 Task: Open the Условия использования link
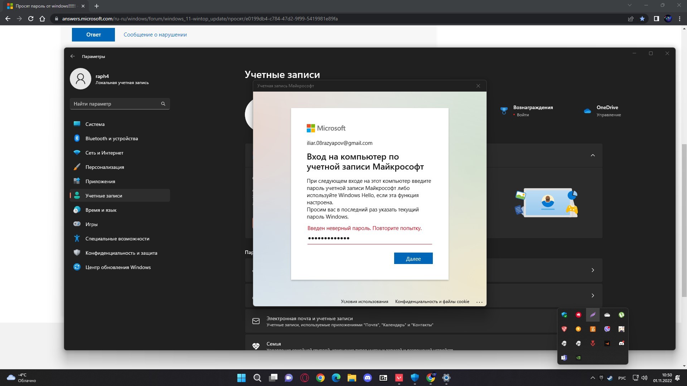364,302
